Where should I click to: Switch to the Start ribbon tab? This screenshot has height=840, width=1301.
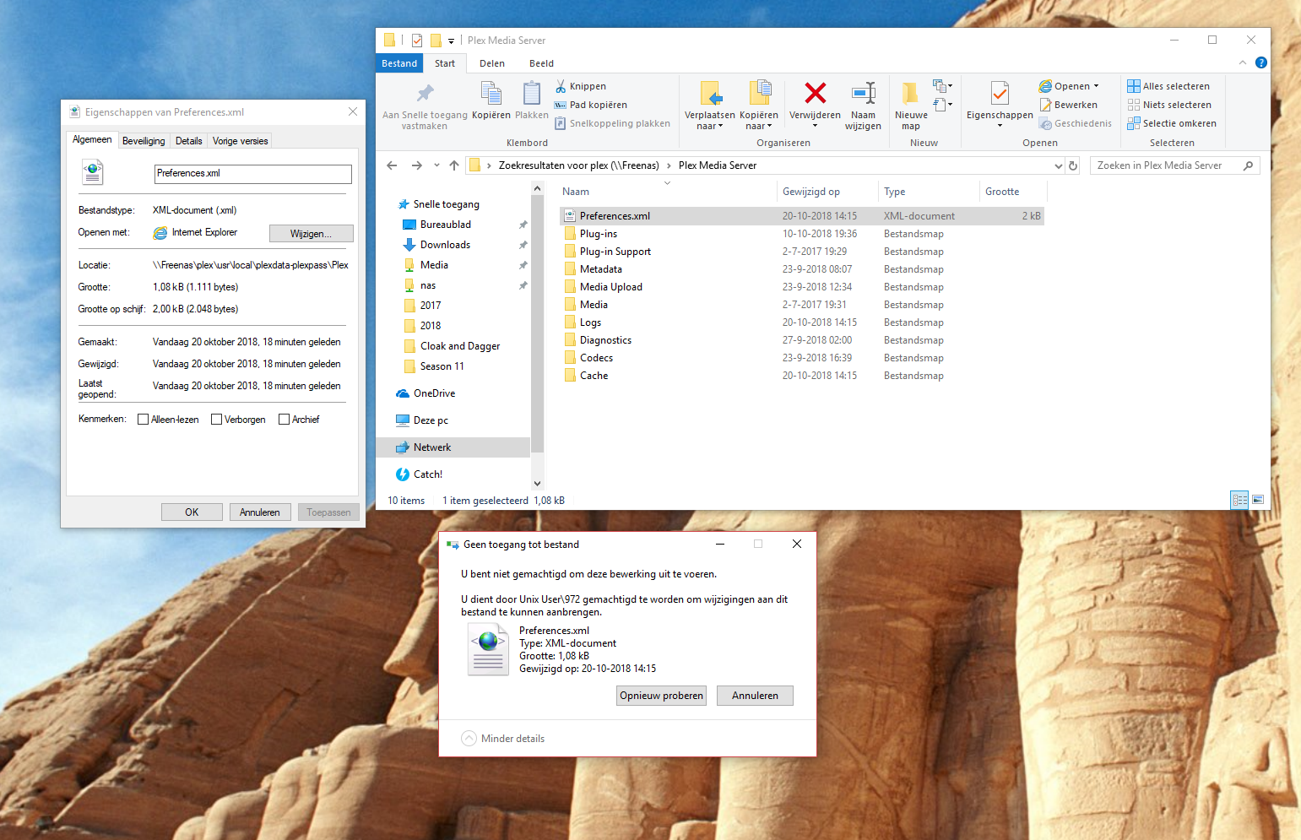(445, 63)
